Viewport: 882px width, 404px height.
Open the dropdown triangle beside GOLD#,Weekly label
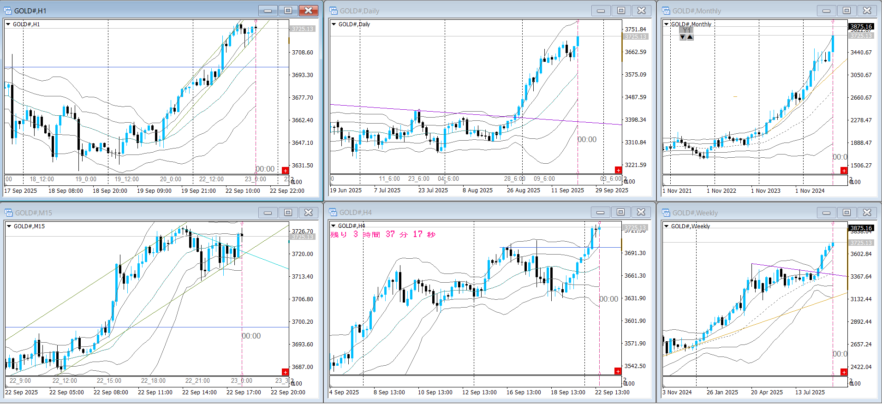point(667,226)
